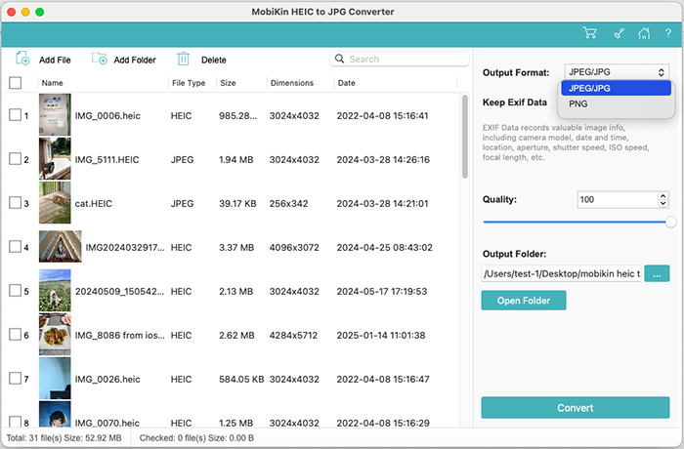684x449 pixels.
Task: Click the Delete trash icon
Action: pyautogui.click(x=184, y=59)
